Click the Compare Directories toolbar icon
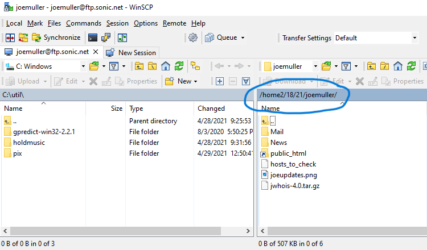 pyautogui.click(x=10, y=37)
